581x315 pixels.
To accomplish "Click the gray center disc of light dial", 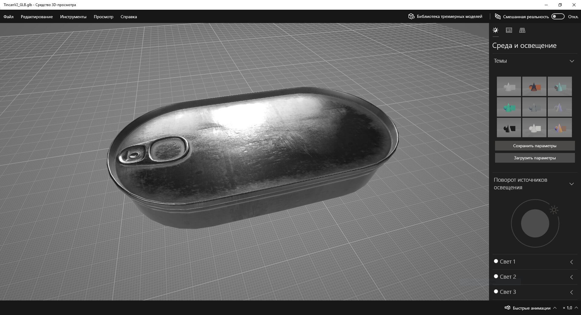I will [x=535, y=223].
